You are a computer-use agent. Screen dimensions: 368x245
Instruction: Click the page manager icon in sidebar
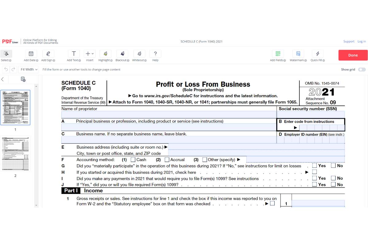tap(23, 79)
